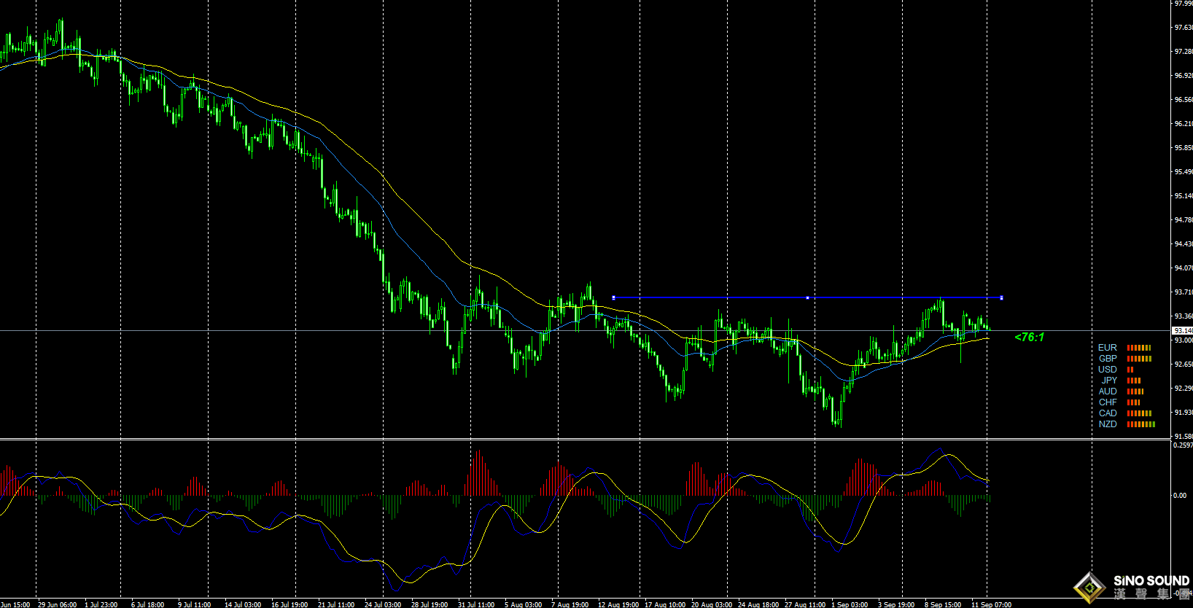Screen dimensions: 1193x608
Task: Click the CAD strength meter bars
Action: (x=1139, y=413)
